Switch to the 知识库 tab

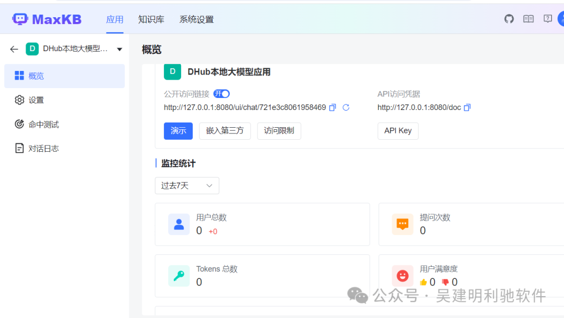[x=151, y=19]
